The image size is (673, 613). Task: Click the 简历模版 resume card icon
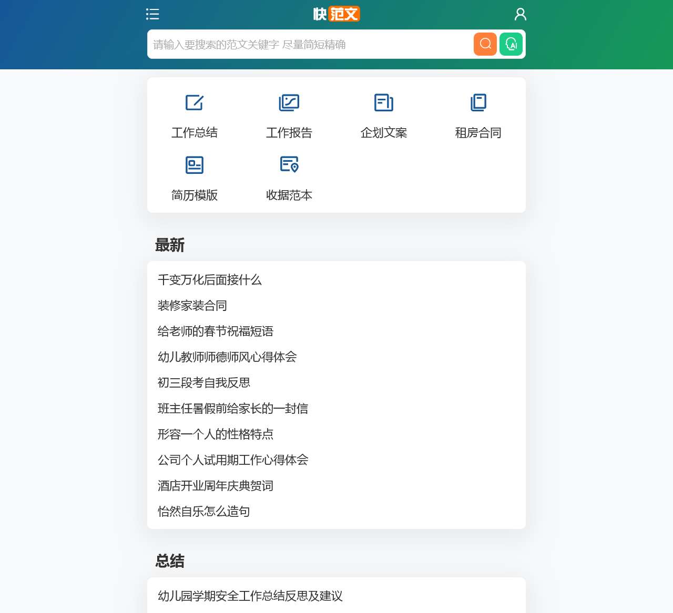click(195, 165)
